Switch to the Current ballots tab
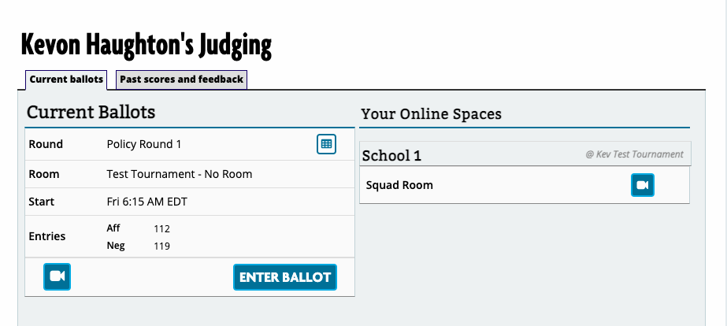 [x=66, y=80]
